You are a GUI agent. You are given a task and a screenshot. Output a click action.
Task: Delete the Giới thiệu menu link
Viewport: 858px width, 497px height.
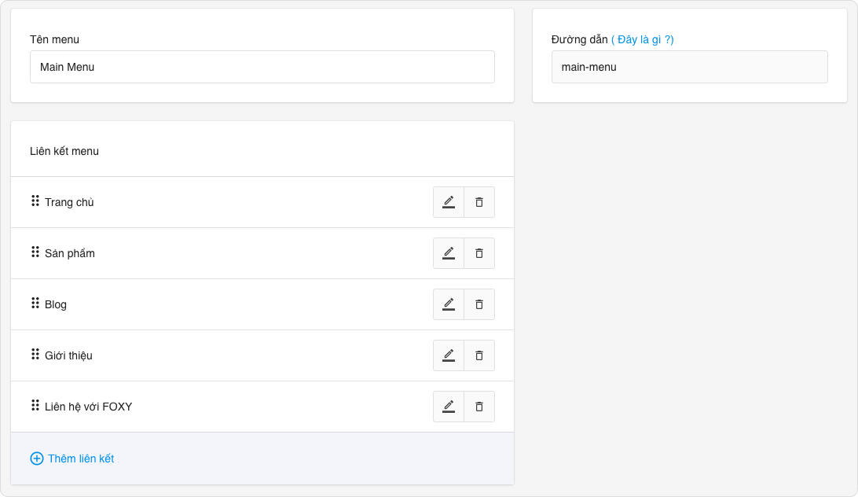click(x=479, y=355)
